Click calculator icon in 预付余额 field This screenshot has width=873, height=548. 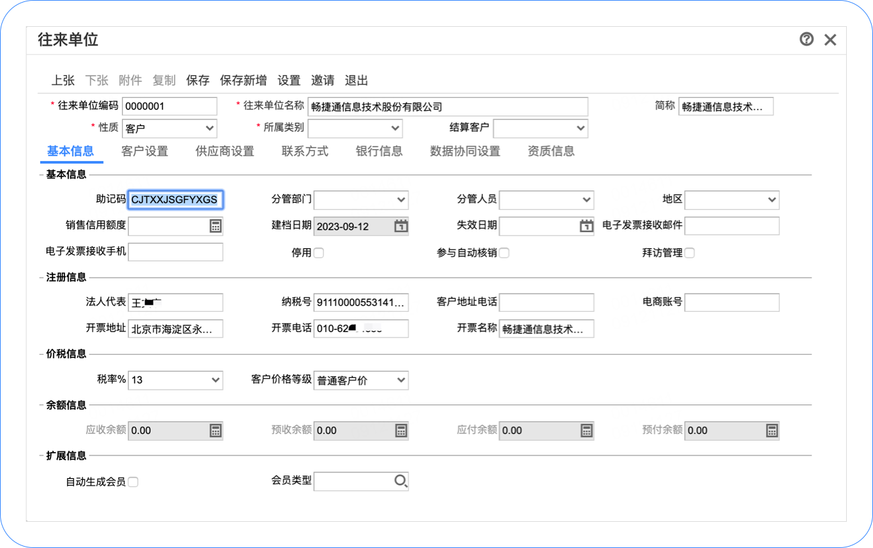(x=772, y=431)
